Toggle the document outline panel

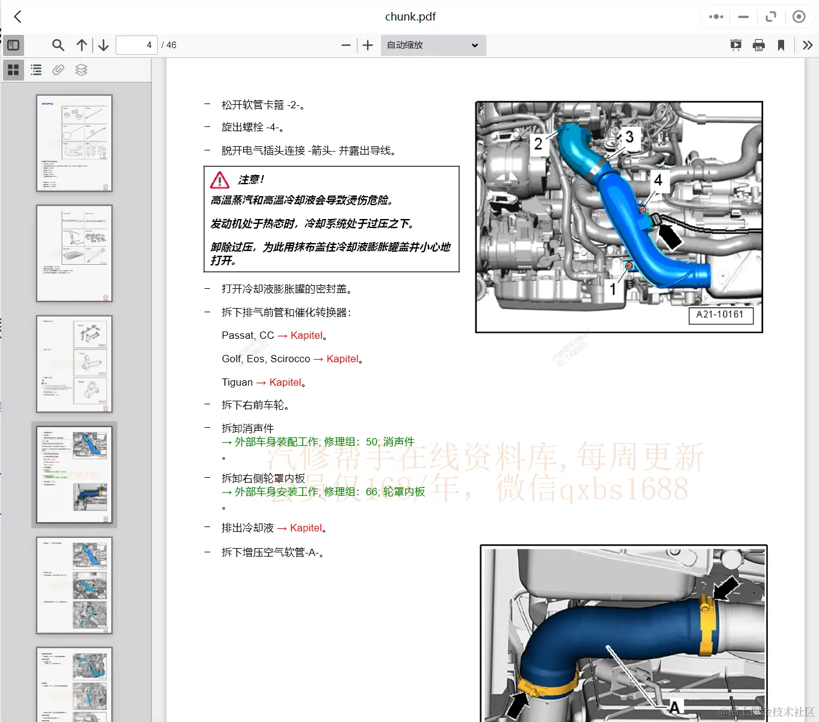[x=36, y=70]
